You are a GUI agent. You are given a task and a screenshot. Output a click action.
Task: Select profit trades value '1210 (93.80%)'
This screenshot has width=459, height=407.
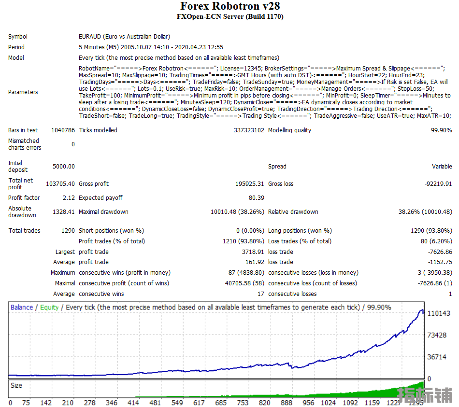[244, 241]
